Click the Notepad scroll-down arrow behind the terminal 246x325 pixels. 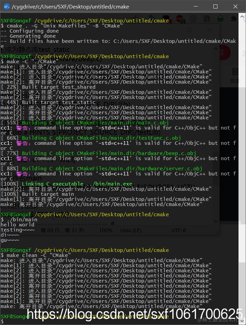click(216, 221)
